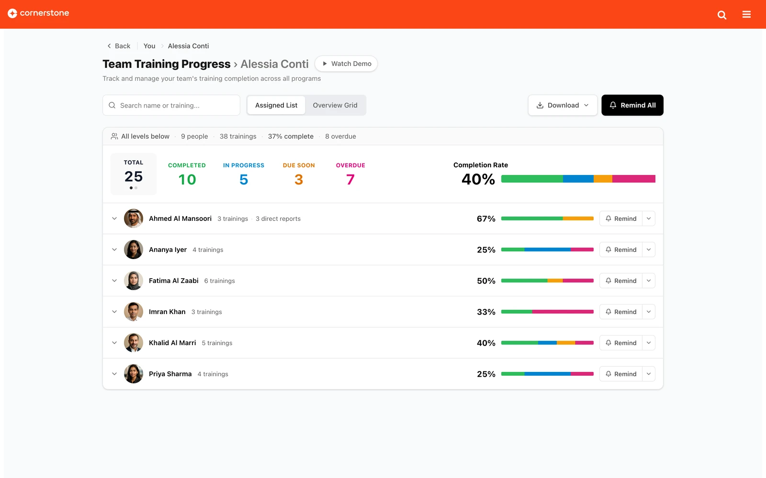Click the Cornerstone logo
The height and width of the screenshot is (478, 766).
point(38,13)
